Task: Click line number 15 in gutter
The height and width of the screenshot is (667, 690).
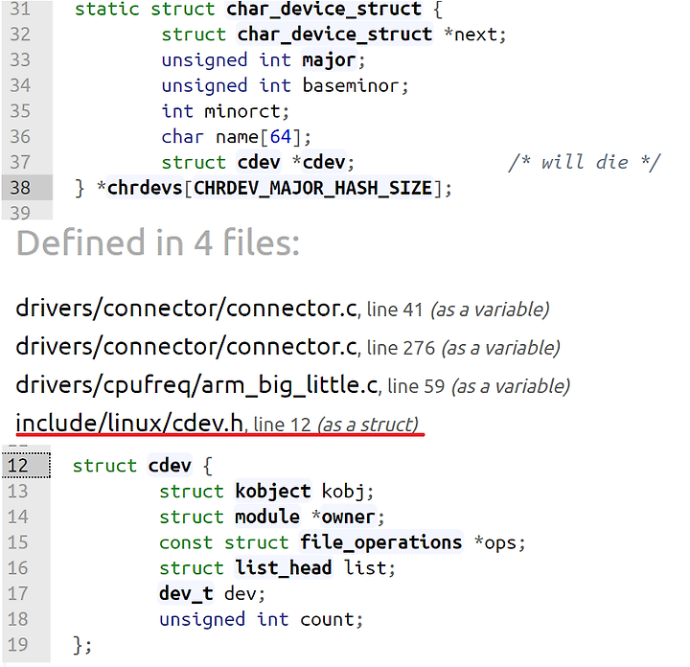Action: tap(17, 542)
